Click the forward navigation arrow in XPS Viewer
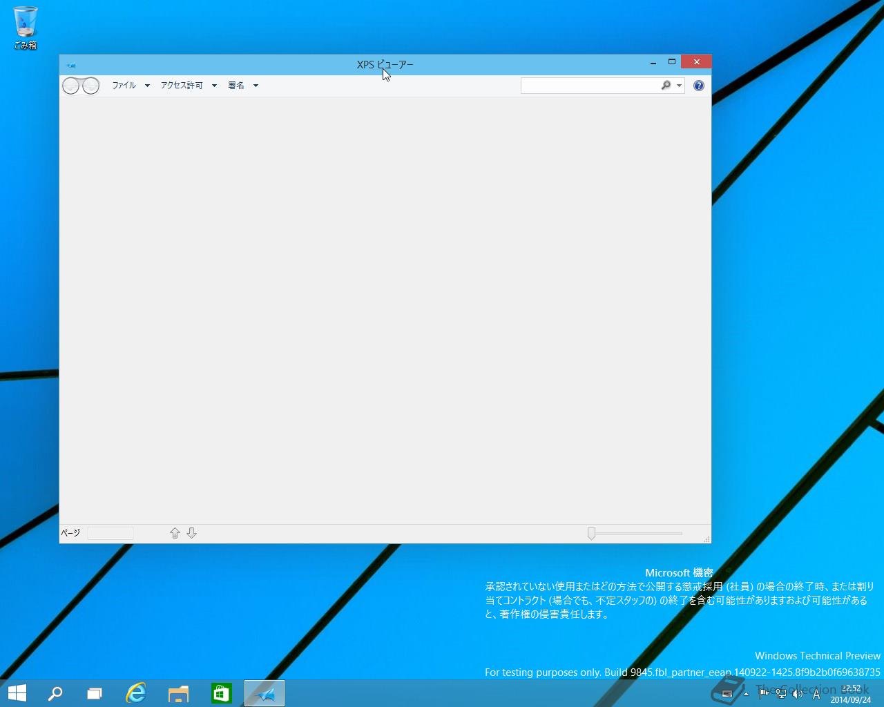 tap(91, 86)
